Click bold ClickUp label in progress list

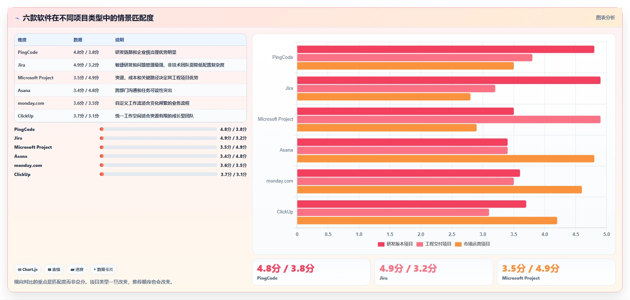coord(22,175)
